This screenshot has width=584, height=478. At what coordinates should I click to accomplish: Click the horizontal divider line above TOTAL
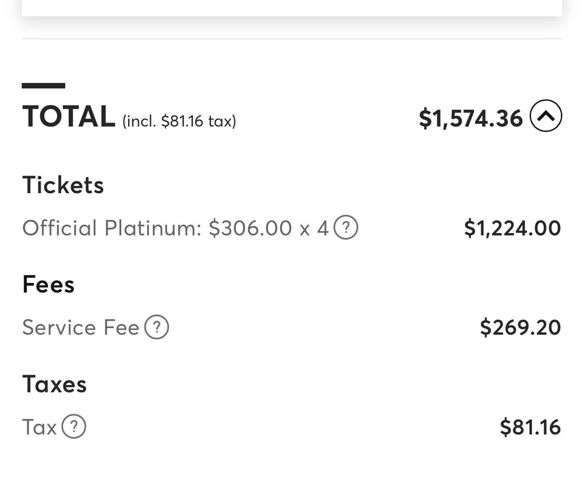pyautogui.click(x=292, y=39)
